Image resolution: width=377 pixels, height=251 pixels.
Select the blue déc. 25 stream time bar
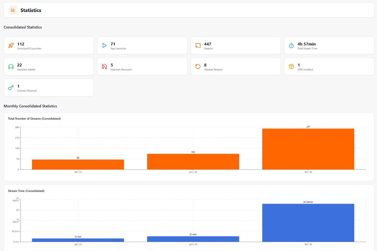78,240
